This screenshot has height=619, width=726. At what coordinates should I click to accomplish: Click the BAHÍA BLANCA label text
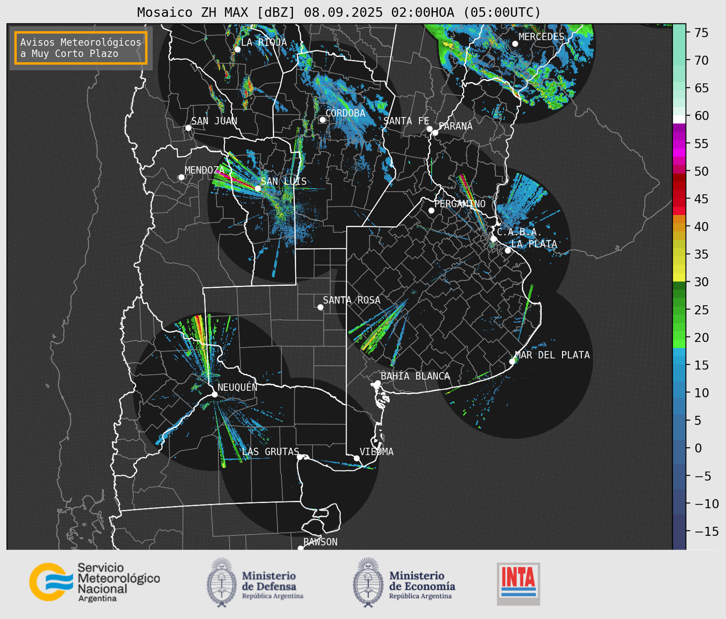tap(415, 376)
